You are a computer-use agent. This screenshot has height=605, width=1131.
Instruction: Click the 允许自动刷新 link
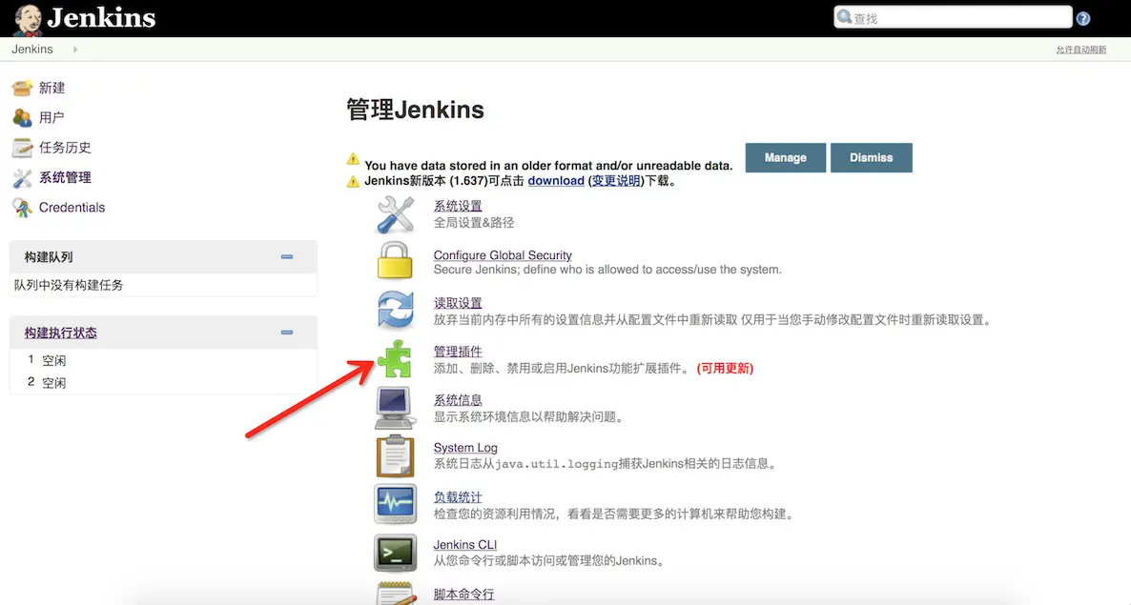1081,50
